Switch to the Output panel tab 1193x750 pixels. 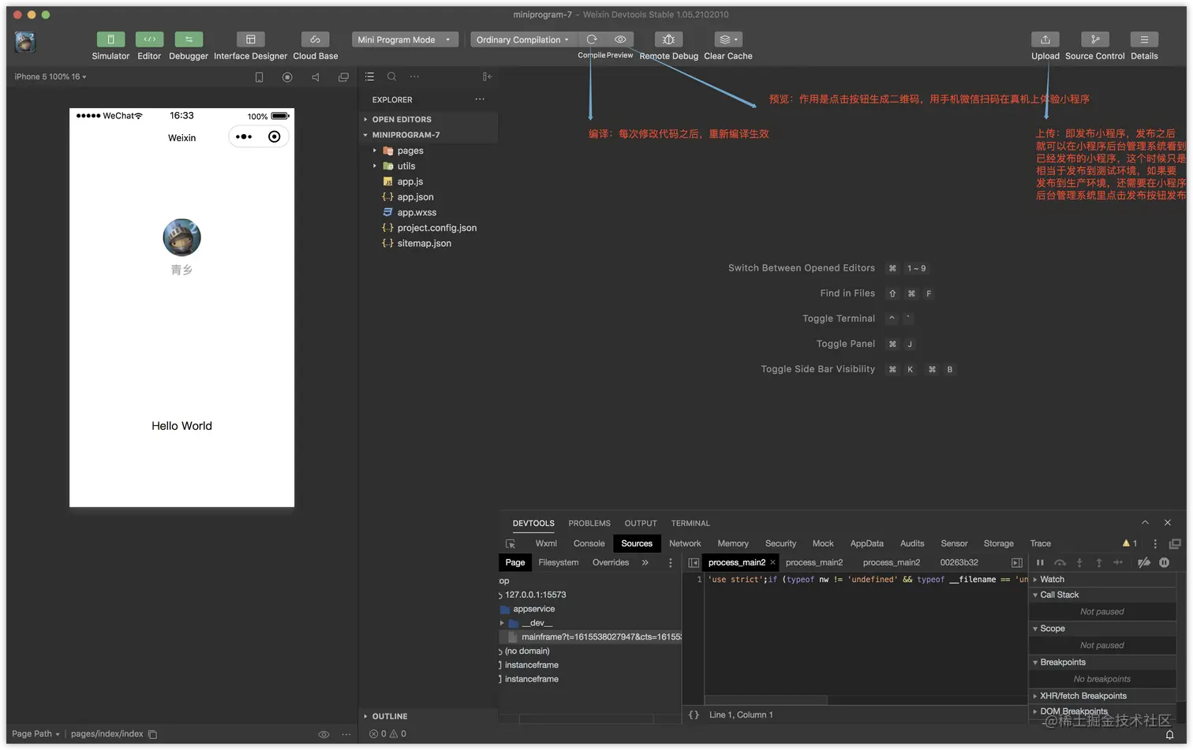point(641,523)
